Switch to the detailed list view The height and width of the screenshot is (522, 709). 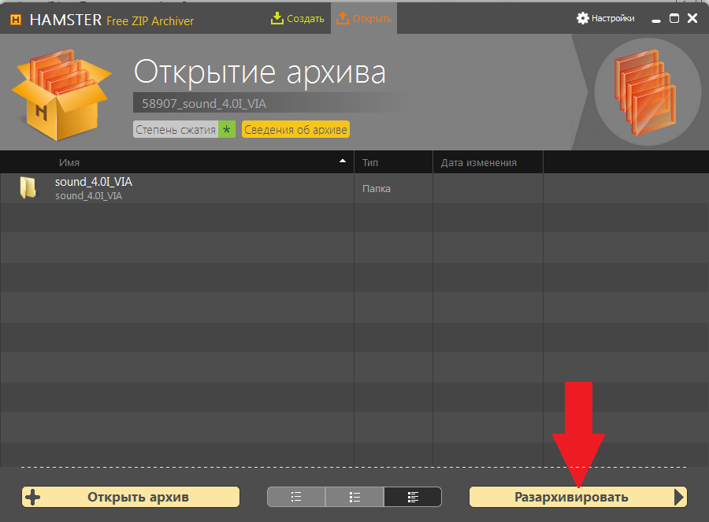pyautogui.click(x=412, y=497)
